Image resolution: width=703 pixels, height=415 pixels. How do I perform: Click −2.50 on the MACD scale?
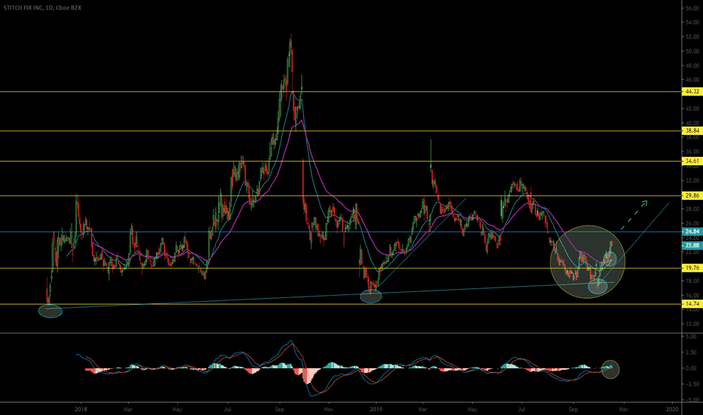pyautogui.click(x=690, y=384)
